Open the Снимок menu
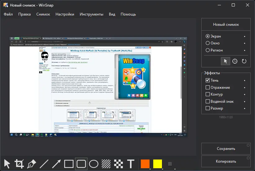The width and height of the screenshot is (255, 171). click(x=43, y=14)
